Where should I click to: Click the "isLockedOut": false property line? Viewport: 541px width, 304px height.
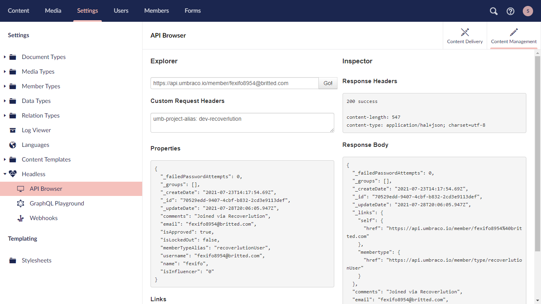(190, 240)
